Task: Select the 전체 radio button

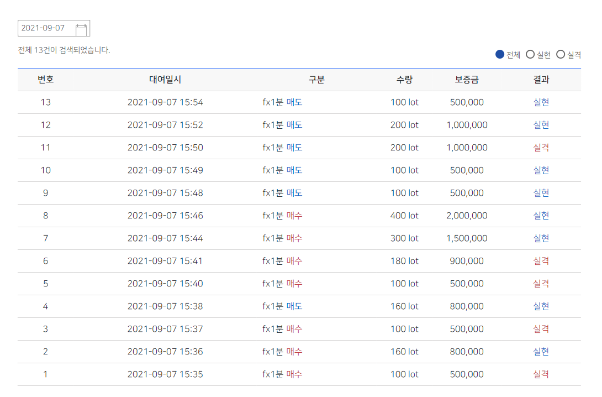Action: (x=499, y=55)
